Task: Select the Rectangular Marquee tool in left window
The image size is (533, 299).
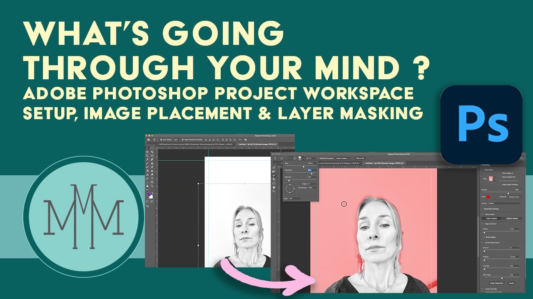Action: coord(152,148)
